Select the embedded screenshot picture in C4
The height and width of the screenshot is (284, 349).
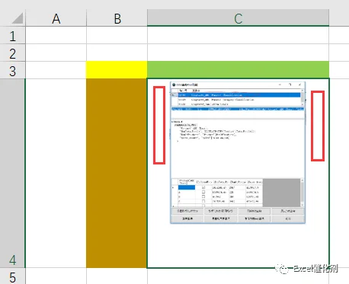tap(238, 153)
